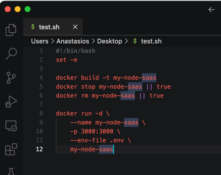This screenshot has width=221, height=175.
Task: Click line number 8 in gutter
Action: [41, 114]
